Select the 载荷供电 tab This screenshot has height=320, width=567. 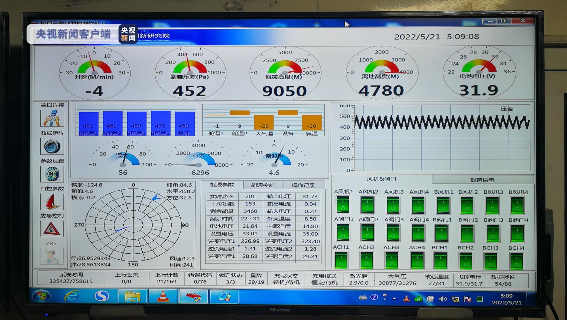(x=482, y=180)
